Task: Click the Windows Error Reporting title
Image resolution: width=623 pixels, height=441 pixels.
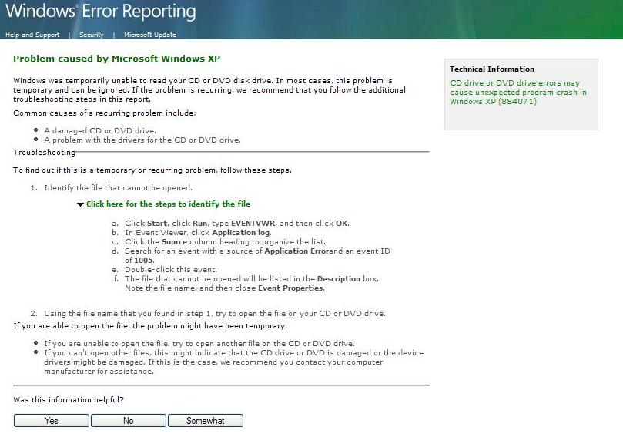Action: pyautogui.click(x=101, y=11)
